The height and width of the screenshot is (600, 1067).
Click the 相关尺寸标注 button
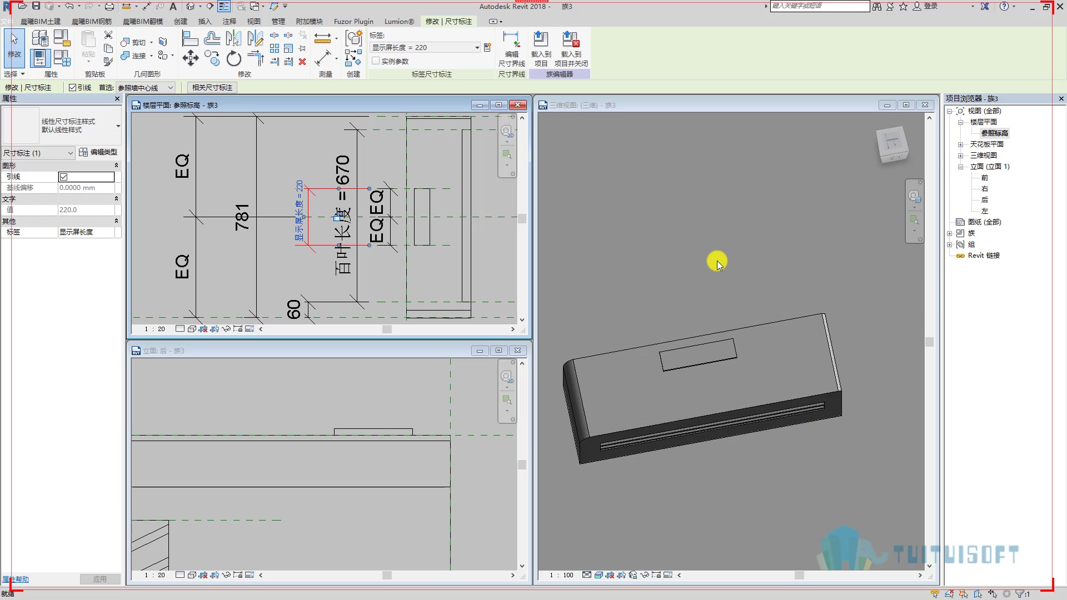tap(212, 88)
